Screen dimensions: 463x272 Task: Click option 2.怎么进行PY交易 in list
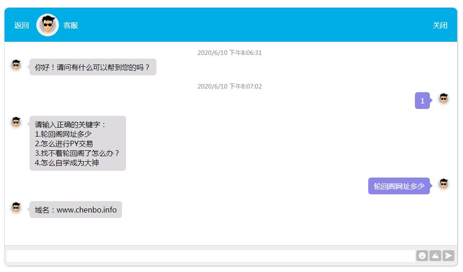pos(64,143)
